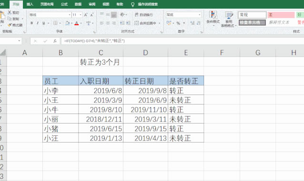Expand the font color dropdown arrow

[81, 23]
